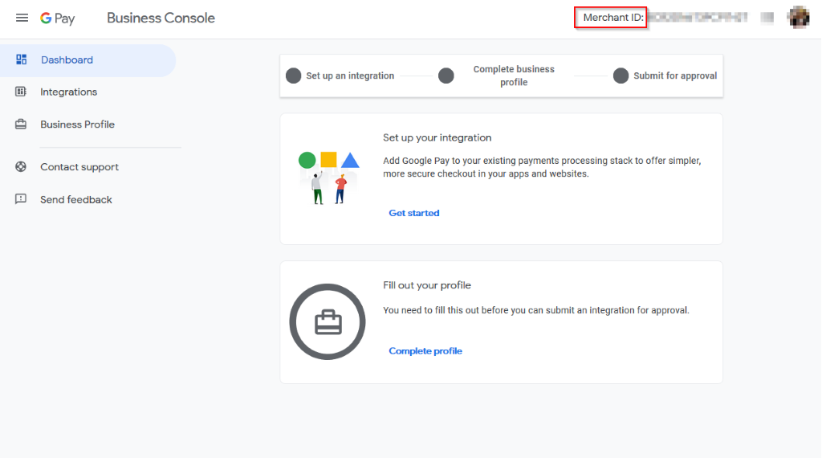Click the Get started link
This screenshot has width=822, height=458.
click(414, 213)
